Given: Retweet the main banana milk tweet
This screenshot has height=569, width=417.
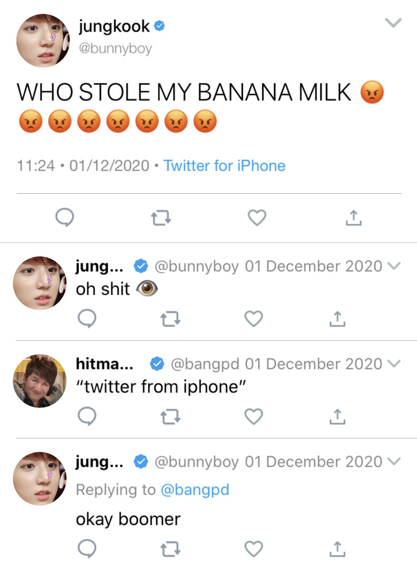Looking at the screenshot, I should 161,218.
